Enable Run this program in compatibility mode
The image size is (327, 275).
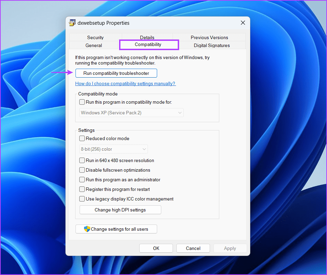pyautogui.click(x=82, y=102)
